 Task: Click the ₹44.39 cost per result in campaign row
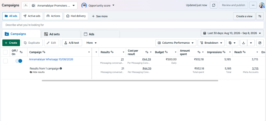point(147,59)
